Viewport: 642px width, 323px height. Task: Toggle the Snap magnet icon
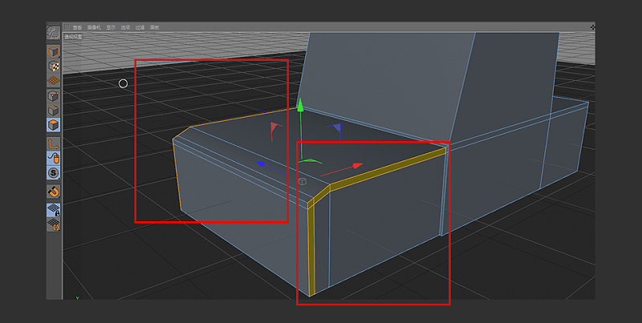(x=53, y=192)
